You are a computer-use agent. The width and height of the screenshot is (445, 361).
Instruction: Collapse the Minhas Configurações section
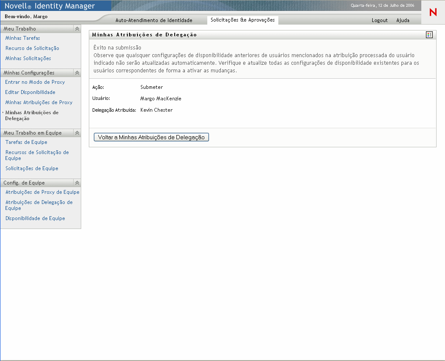click(x=77, y=73)
